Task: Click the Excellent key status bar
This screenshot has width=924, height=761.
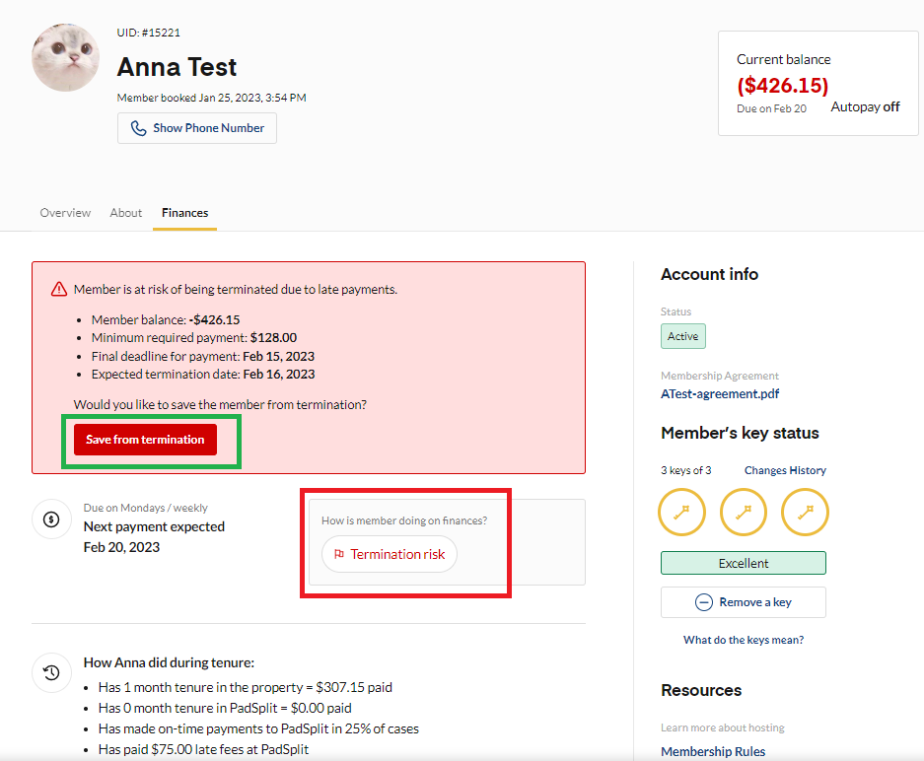Action: [744, 563]
